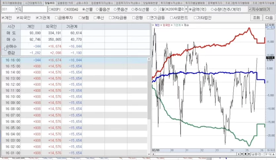276x160 pixels.
Task: Uncheck the 외국인 checkbox
Action: click(18, 17)
